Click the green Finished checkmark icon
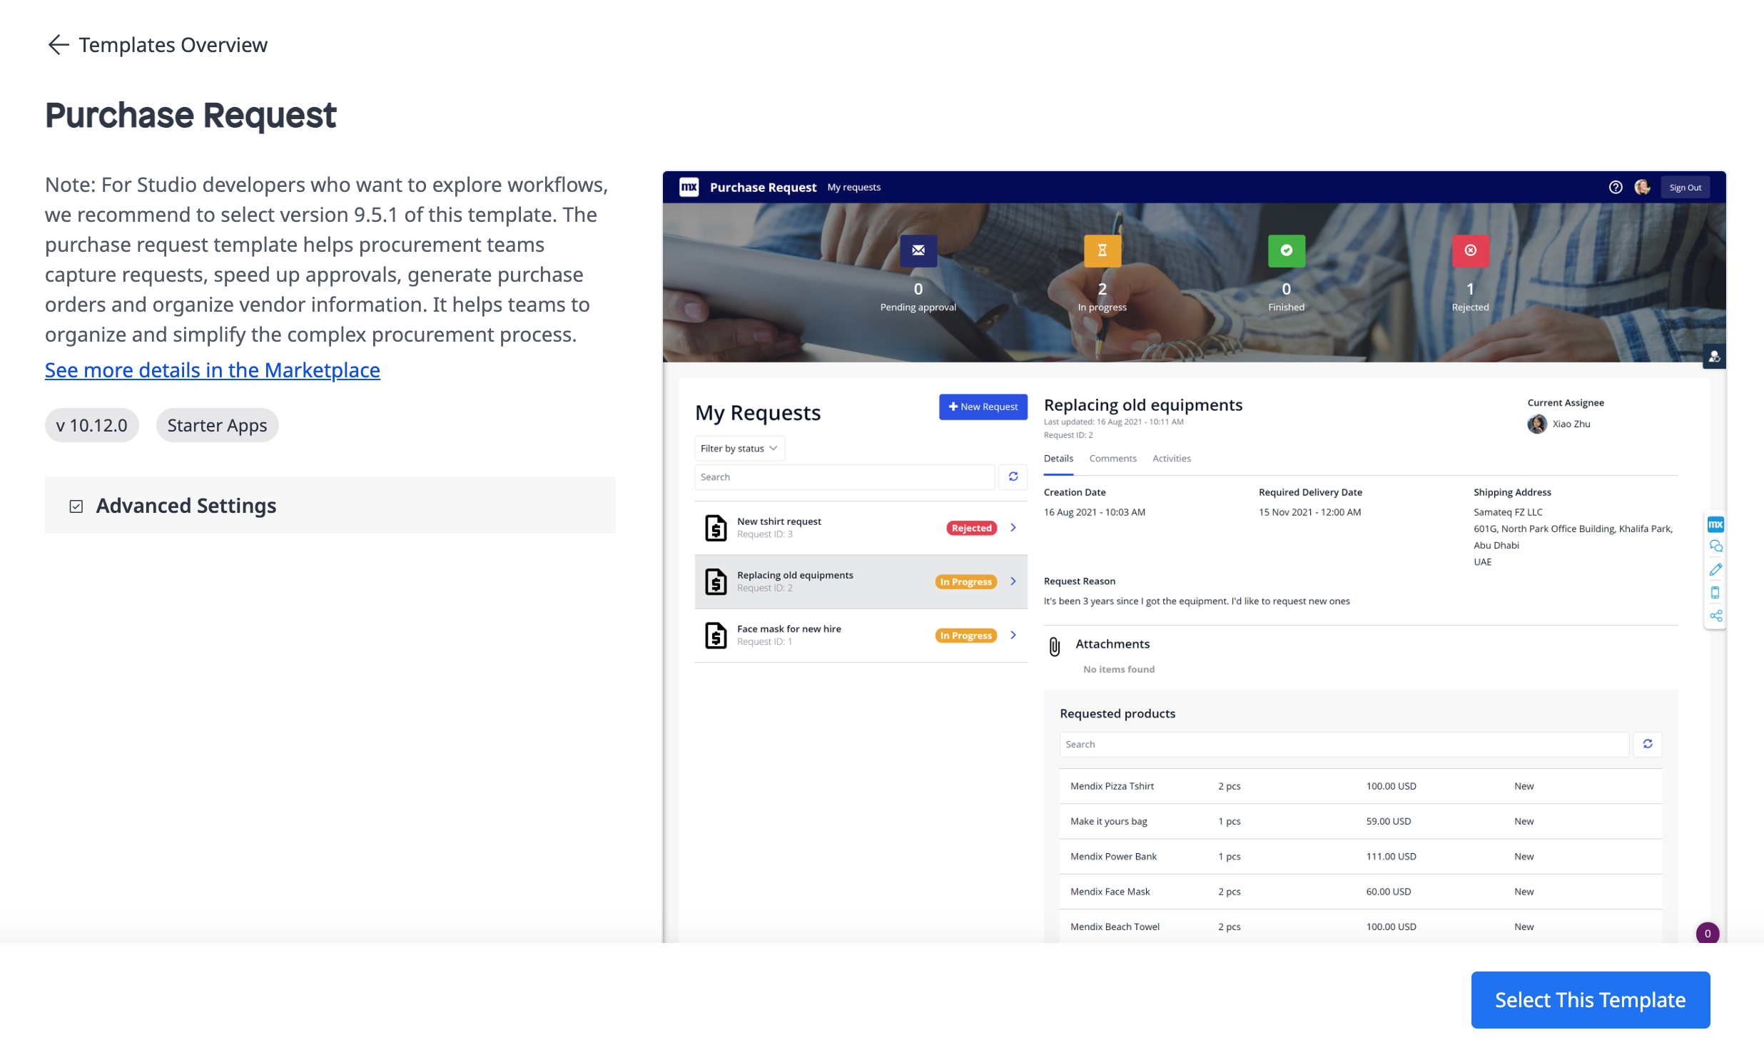 point(1286,250)
